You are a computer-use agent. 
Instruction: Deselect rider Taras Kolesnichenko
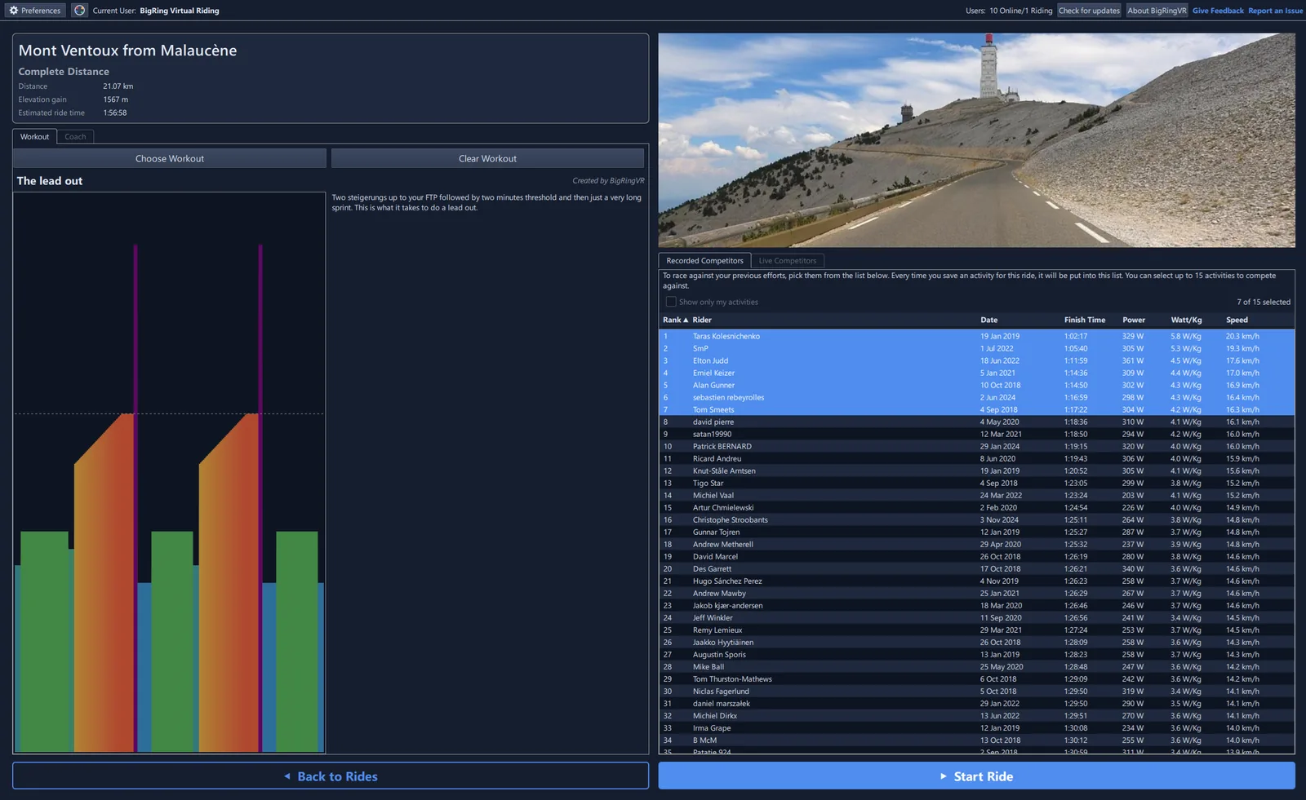tap(976, 336)
